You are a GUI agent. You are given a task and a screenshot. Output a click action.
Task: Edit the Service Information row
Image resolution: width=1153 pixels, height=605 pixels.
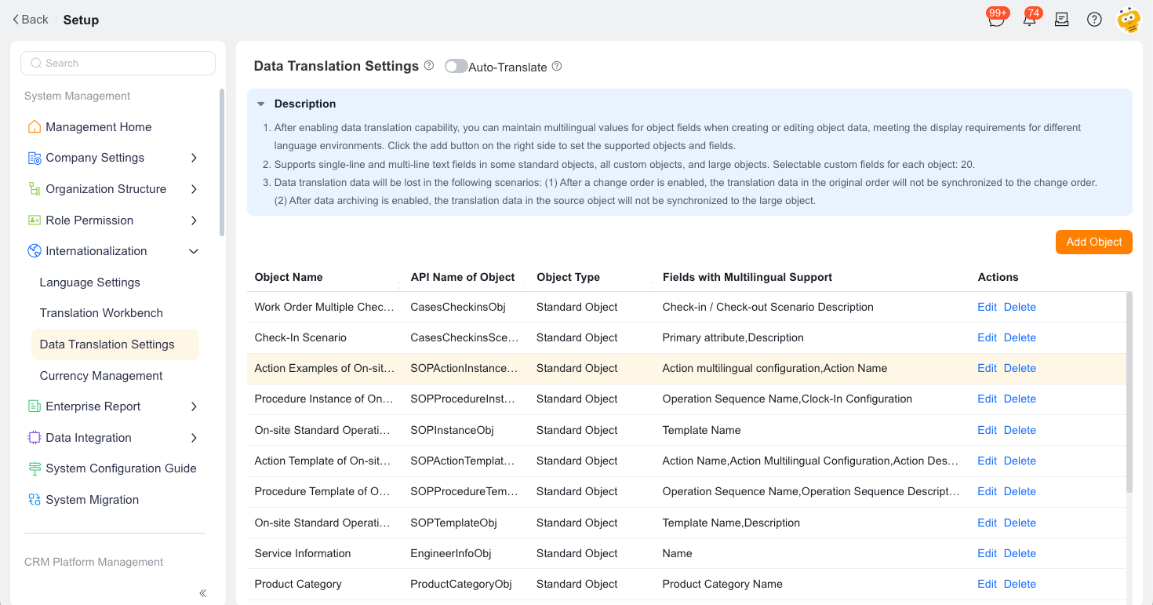coord(987,553)
